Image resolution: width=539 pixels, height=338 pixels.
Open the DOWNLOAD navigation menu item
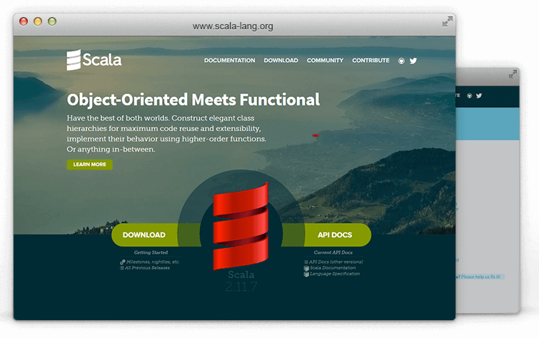coord(281,61)
